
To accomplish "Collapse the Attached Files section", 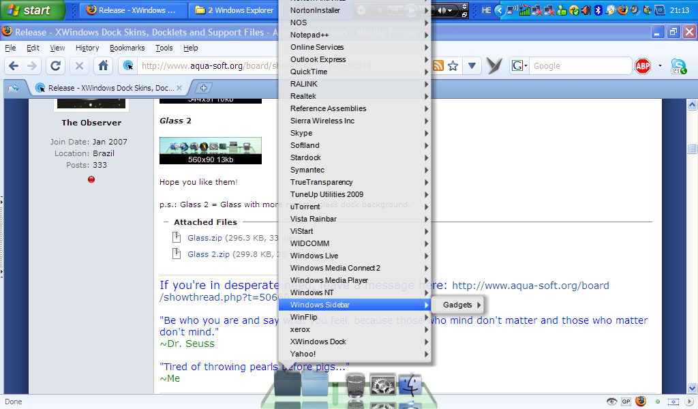I will point(166,222).
